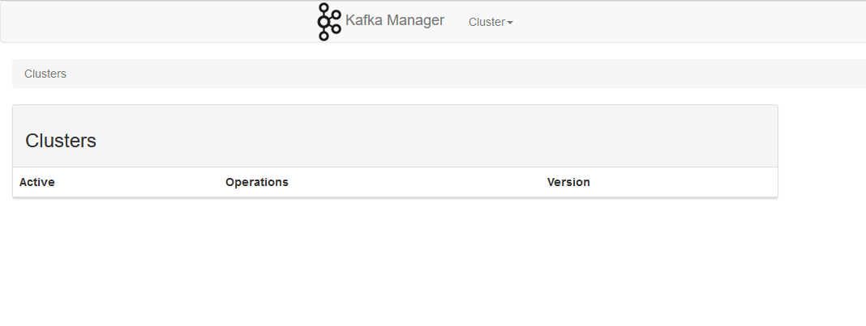
Task: Open the Cluster dropdown menu
Action: point(491,22)
